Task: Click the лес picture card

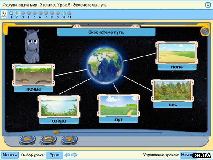Action: point(173,93)
